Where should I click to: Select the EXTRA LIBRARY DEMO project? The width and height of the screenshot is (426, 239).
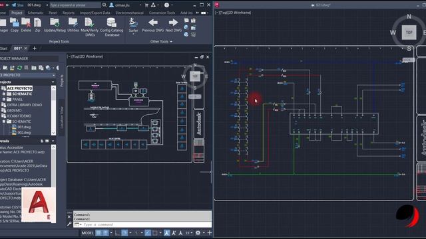(25, 105)
